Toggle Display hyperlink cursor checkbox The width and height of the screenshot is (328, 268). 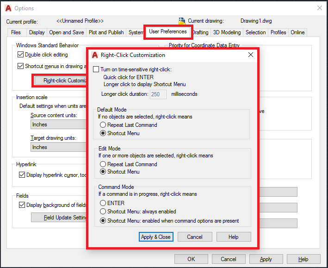(x=22, y=175)
